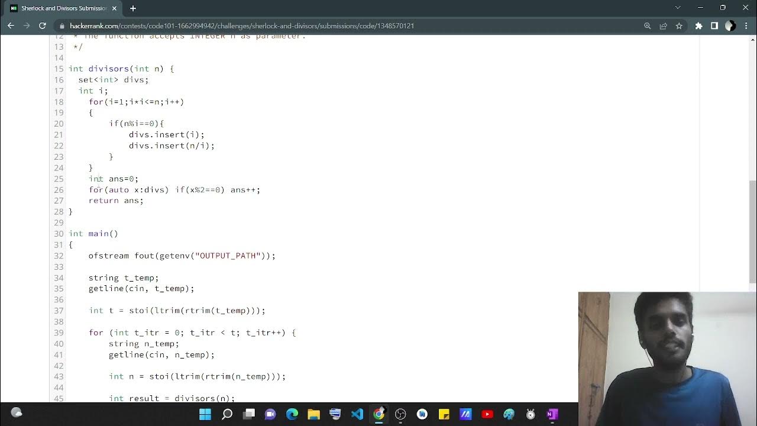
Task: Click the 'if(n%i==0){' code line
Action: [x=137, y=124]
